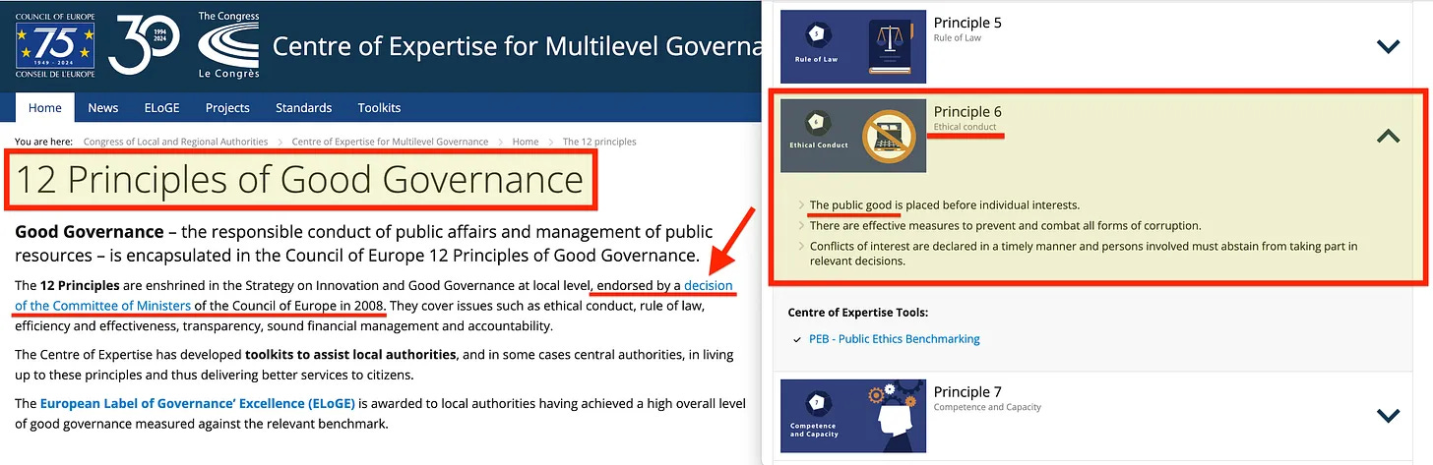Click the Principle 6 Ethical Conduct thumbnail
Image resolution: width=1433 pixels, height=465 pixels.
(853, 135)
